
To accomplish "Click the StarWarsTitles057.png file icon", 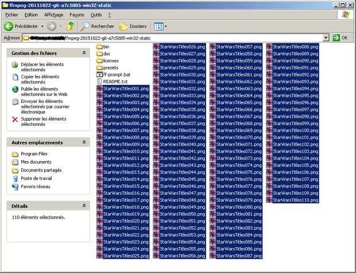I will [212, 47].
